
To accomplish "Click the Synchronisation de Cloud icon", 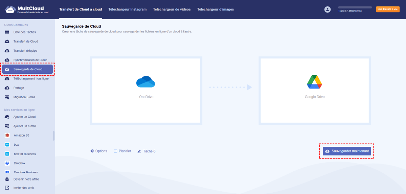I will click(x=7, y=60).
